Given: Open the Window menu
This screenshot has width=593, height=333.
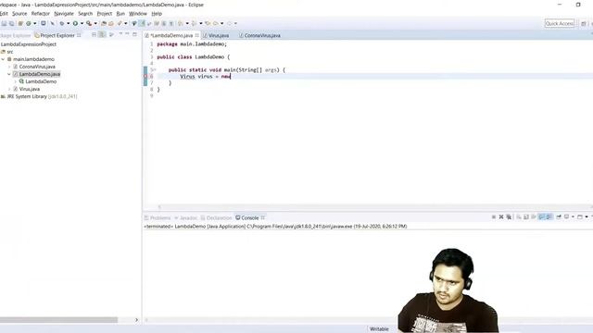Looking at the screenshot, I should pos(138,14).
